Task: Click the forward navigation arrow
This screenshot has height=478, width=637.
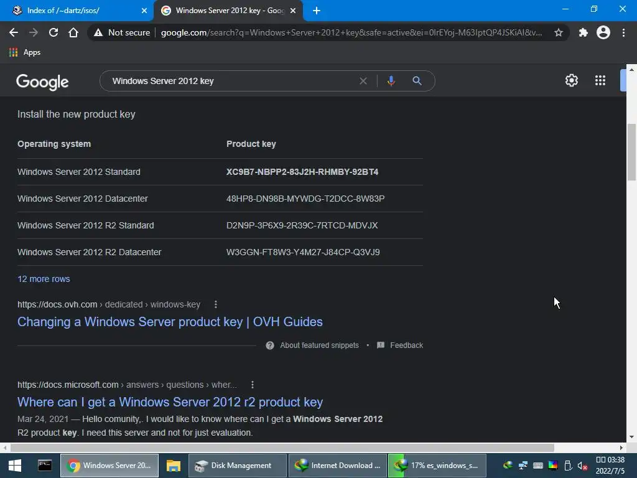Action: pyautogui.click(x=34, y=32)
